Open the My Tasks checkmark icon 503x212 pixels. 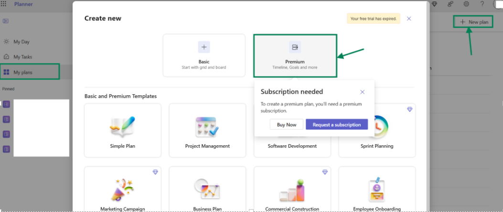(6, 57)
